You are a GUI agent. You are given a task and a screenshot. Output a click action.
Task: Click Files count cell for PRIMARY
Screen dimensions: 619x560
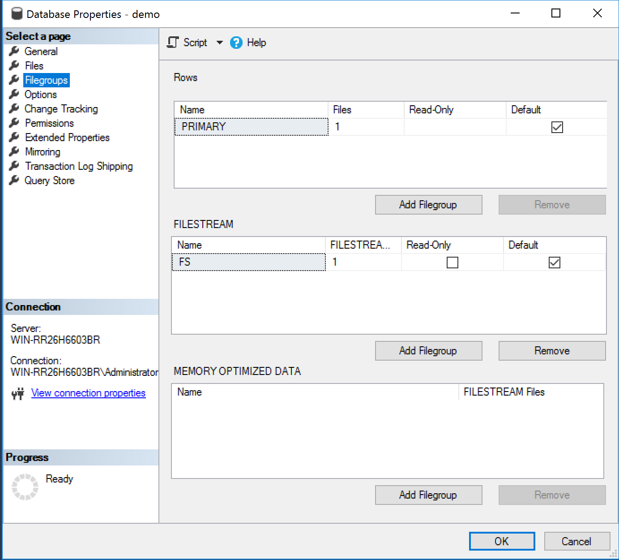[x=366, y=127]
